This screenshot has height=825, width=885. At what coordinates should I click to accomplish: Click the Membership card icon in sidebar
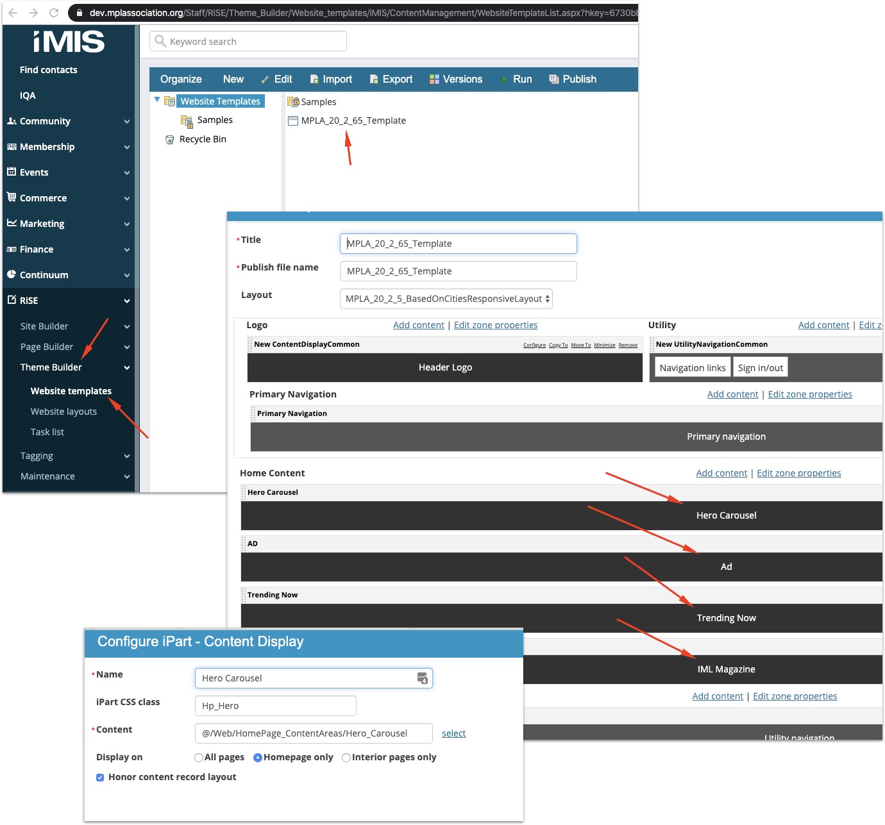[x=12, y=146]
